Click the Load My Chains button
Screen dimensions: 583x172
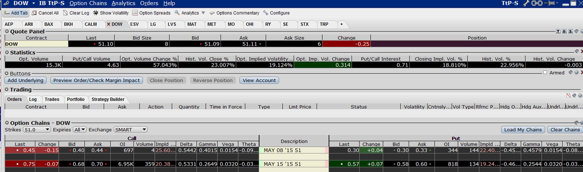(523, 130)
